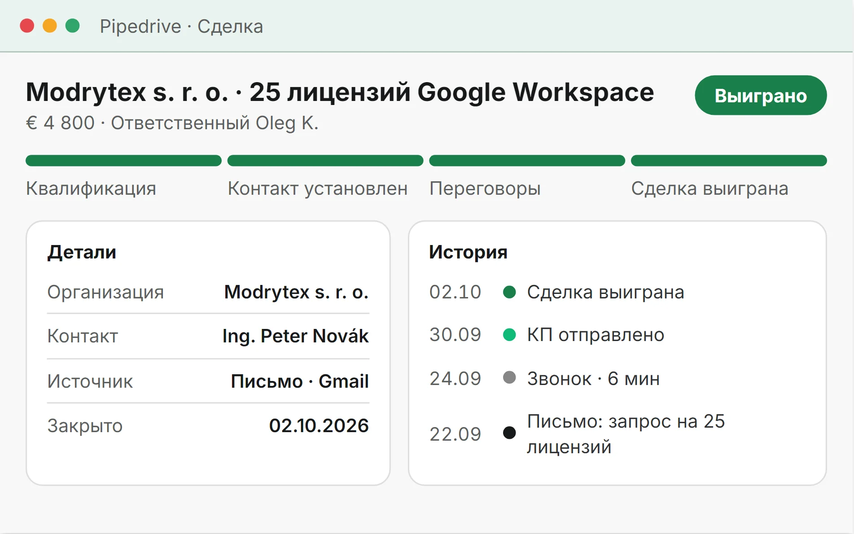Maximize the window with the green titlebar button
Image resolution: width=854 pixels, height=534 pixels.
click(72, 26)
